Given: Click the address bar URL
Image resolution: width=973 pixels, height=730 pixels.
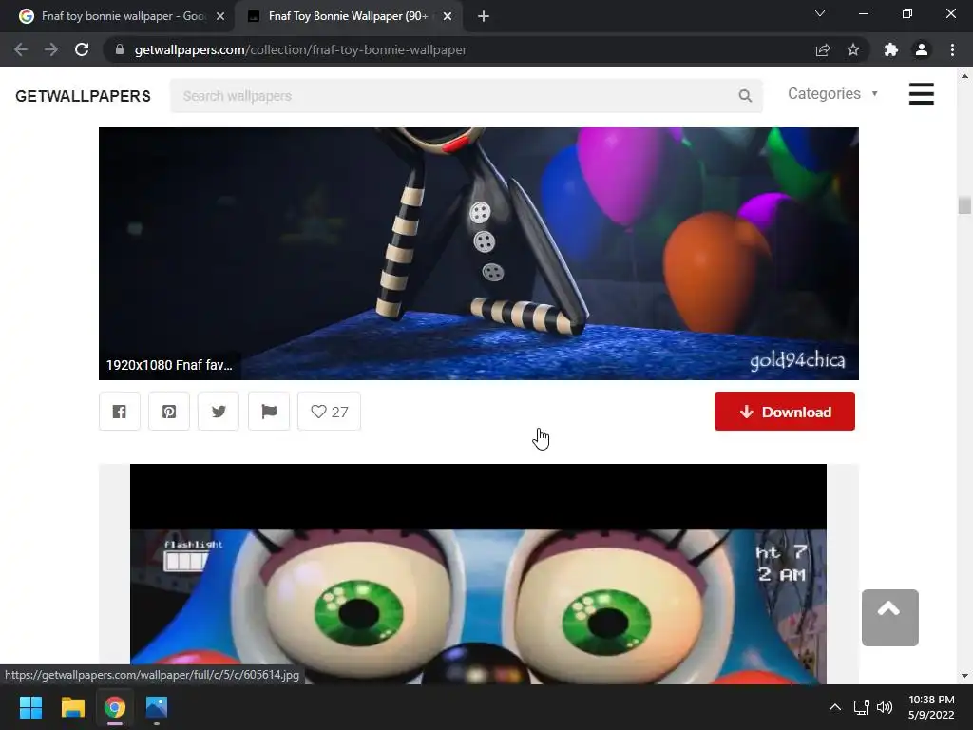Looking at the screenshot, I should (301, 49).
